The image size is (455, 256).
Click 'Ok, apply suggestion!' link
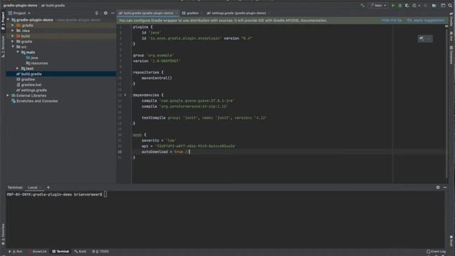tap(425, 21)
